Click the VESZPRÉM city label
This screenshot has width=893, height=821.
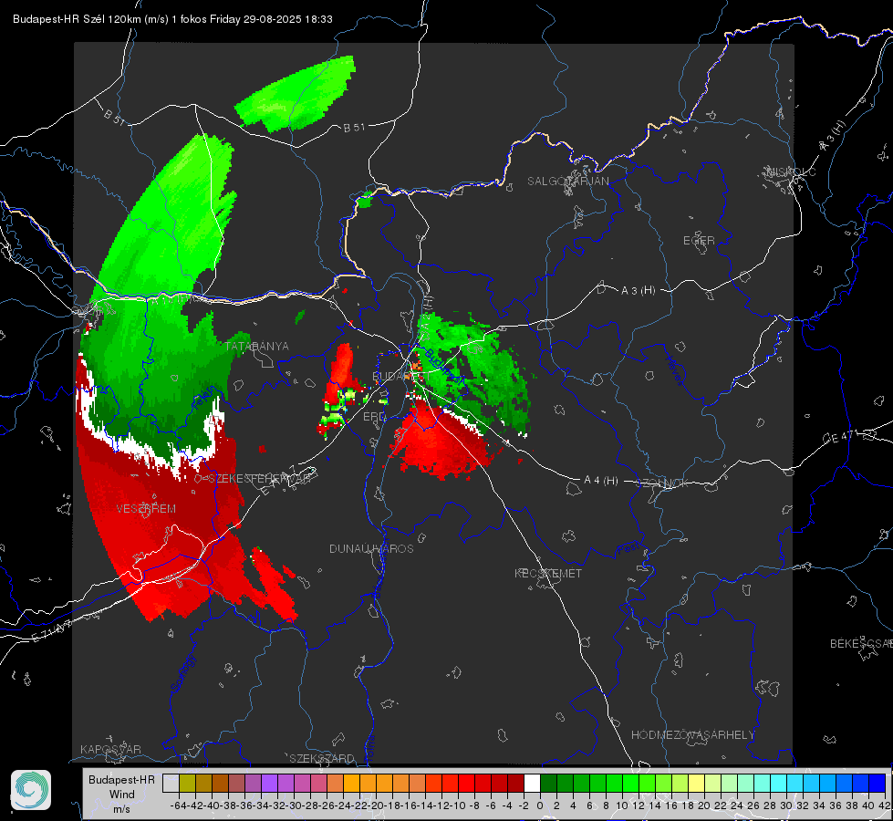click(x=146, y=508)
